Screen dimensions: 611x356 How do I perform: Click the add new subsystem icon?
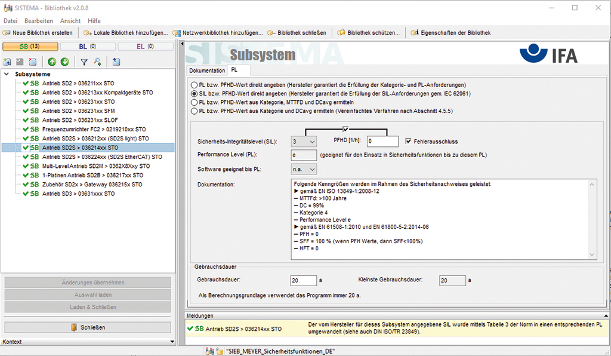pyautogui.click(x=7, y=62)
